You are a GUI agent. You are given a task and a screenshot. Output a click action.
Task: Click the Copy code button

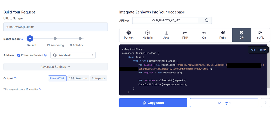tap(153, 103)
